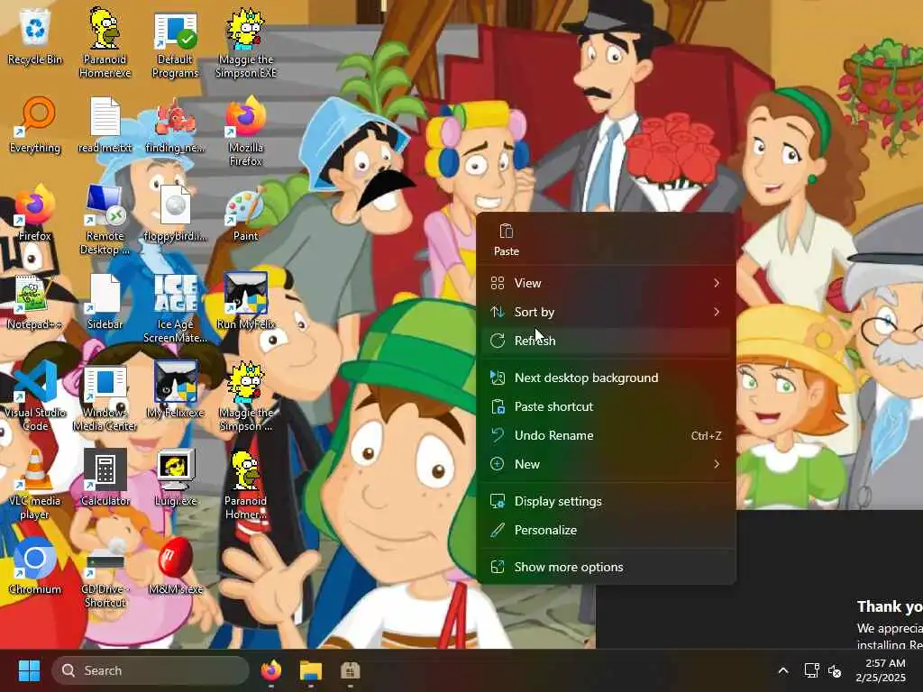This screenshot has height=692, width=923.
Task: Select the Windows Media Center icon
Action: tap(105, 396)
